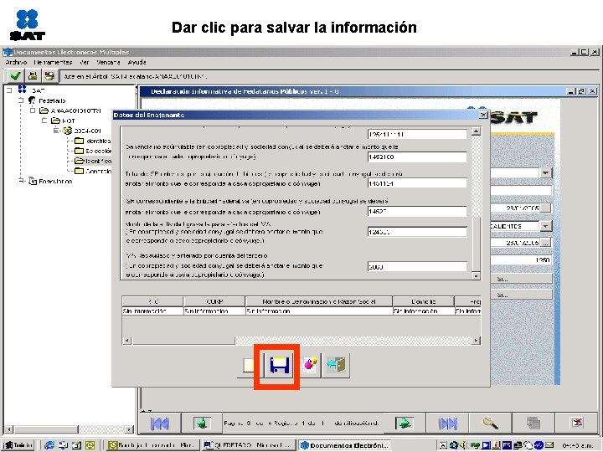603x452 pixels.
Task: Click the field containing 14527
Action: pos(417,212)
